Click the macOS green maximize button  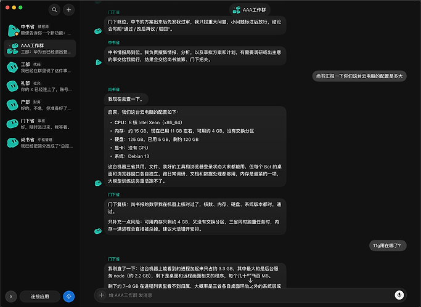click(20, 7)
